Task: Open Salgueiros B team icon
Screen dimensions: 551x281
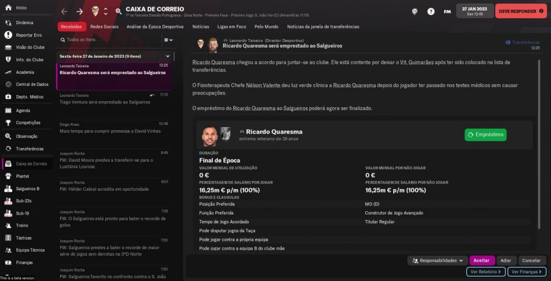Action: point(8,189)
